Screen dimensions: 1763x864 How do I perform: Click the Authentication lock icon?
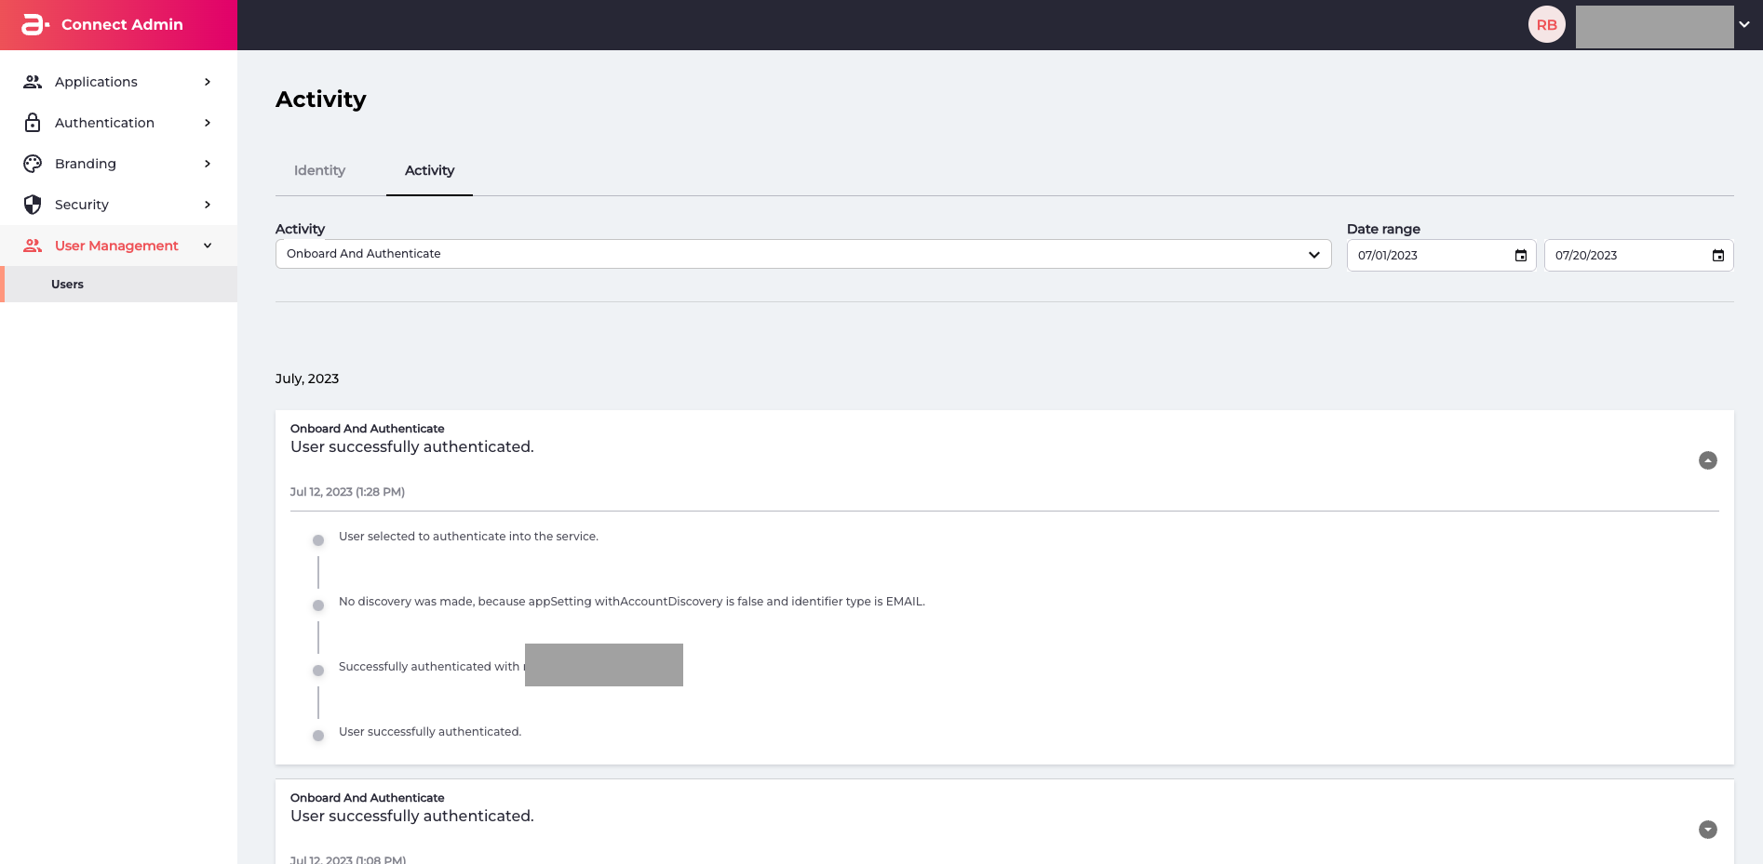coord(33,123)
